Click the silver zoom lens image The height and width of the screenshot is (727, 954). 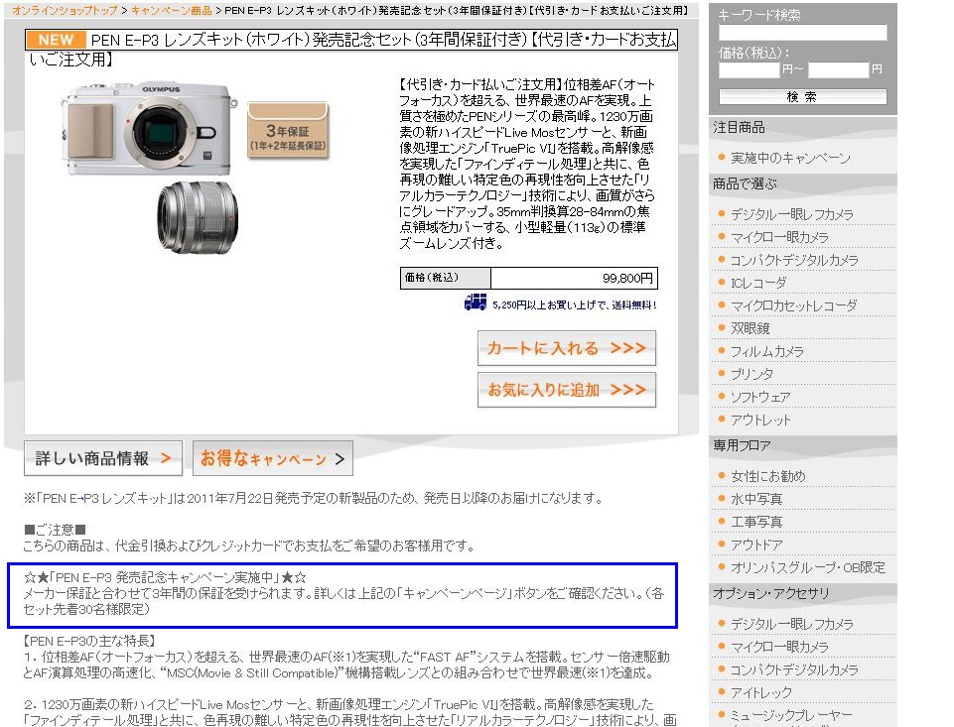point(198,217)
